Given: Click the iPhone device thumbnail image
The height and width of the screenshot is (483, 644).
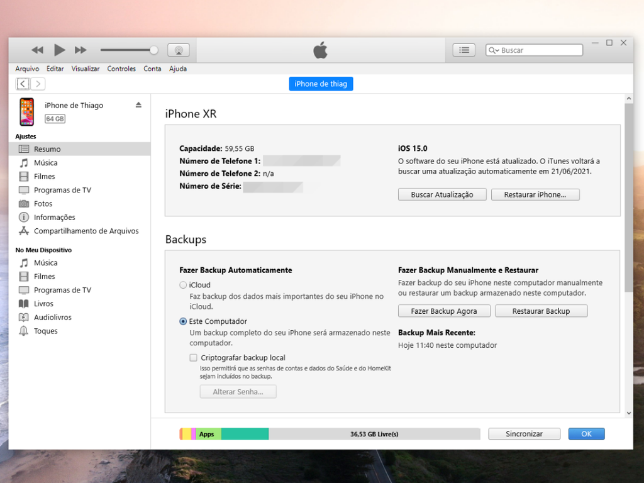Looking at the screenshot, I should 26,112.
